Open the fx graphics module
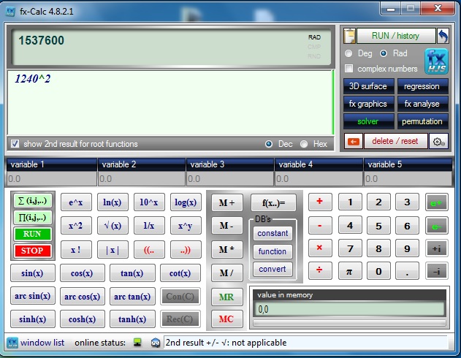Image resolution: width=461 pixels, height=358 pixels. tap(369, 104)
